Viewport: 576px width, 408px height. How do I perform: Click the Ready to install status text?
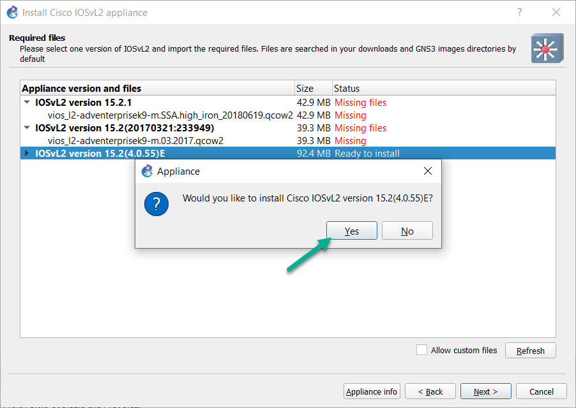(x=367, y=154)
